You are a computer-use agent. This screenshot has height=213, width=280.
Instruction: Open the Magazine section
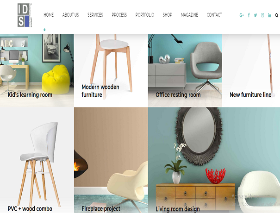coord(189,15)
